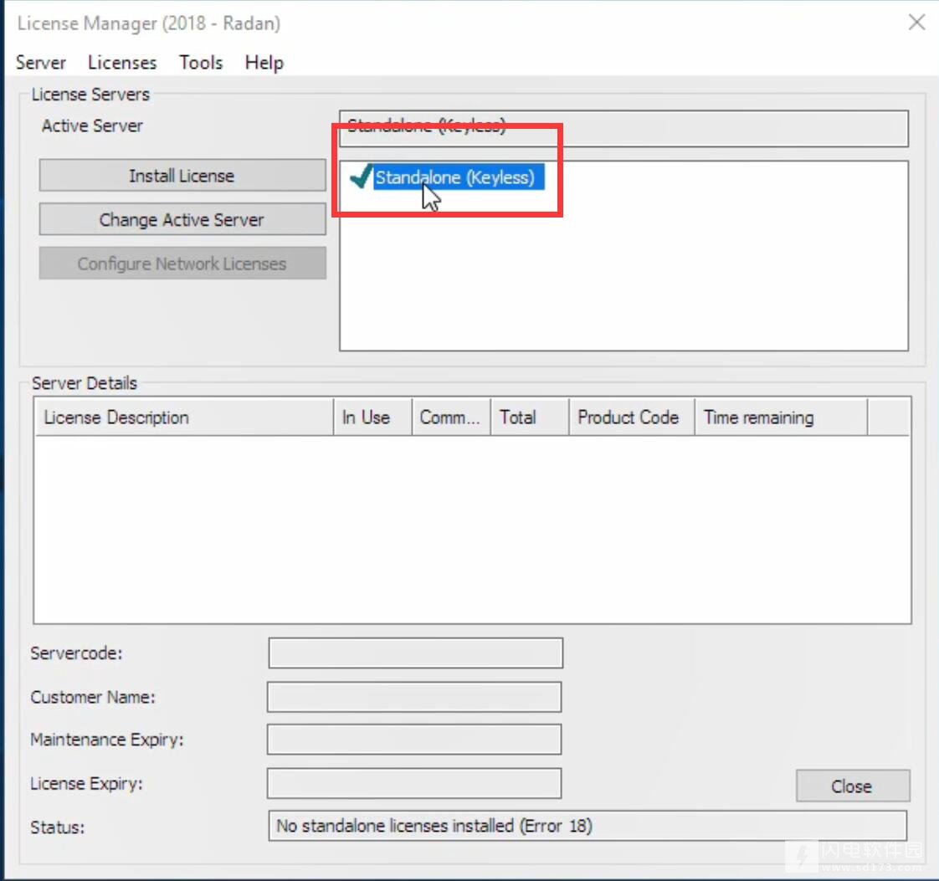Focus the Customer Name field
939x881 pixels.
coord(414,697)
